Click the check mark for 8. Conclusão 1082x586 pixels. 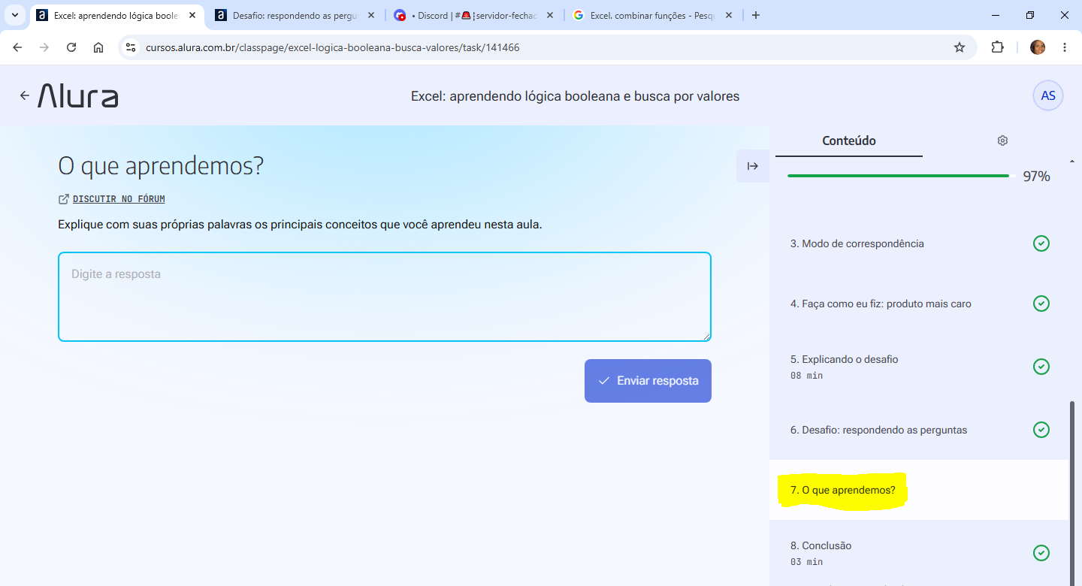(x=1041, y=553)
